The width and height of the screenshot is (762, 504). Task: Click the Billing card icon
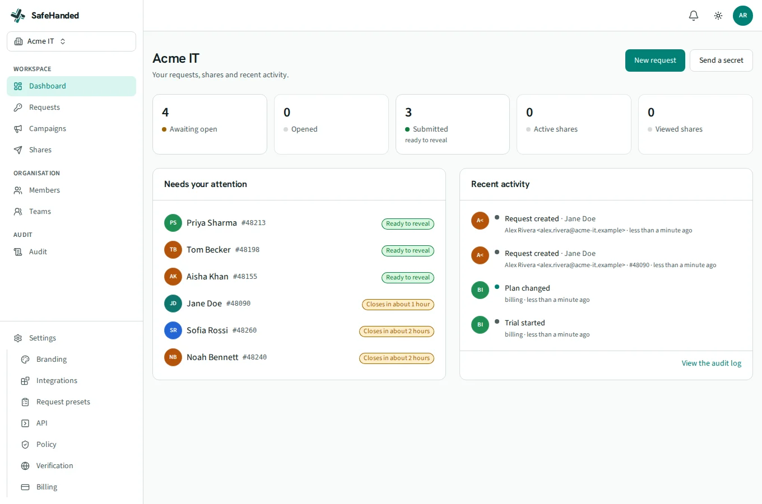25,487
